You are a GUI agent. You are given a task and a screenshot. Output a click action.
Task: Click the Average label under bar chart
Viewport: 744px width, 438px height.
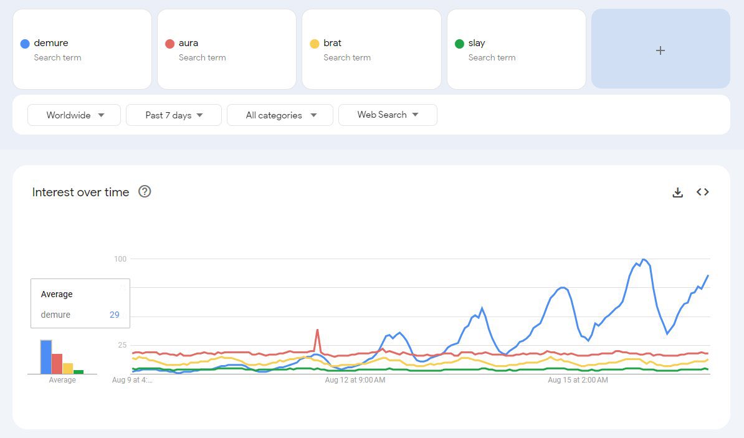coord(62,380)
